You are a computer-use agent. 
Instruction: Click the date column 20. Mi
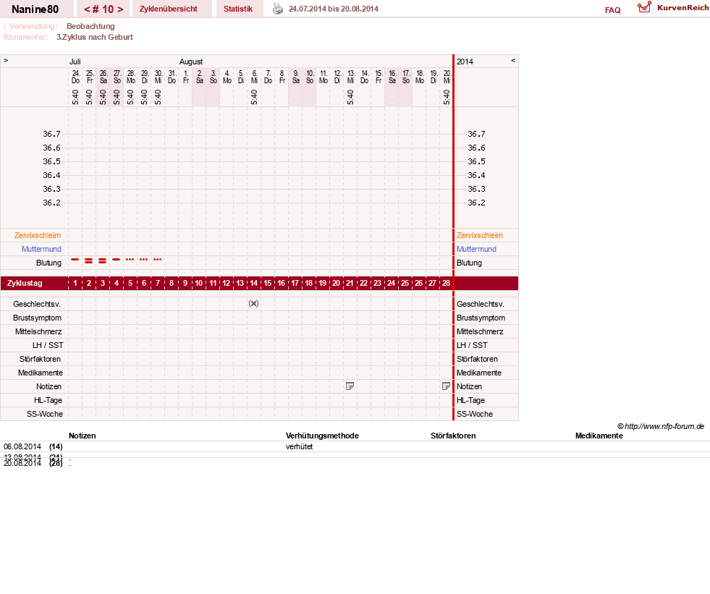(447, 77)
